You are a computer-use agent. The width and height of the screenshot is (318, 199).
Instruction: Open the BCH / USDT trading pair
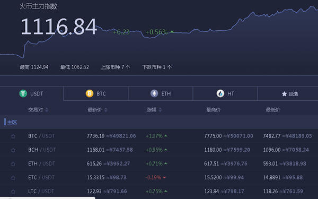click(42, 150)
